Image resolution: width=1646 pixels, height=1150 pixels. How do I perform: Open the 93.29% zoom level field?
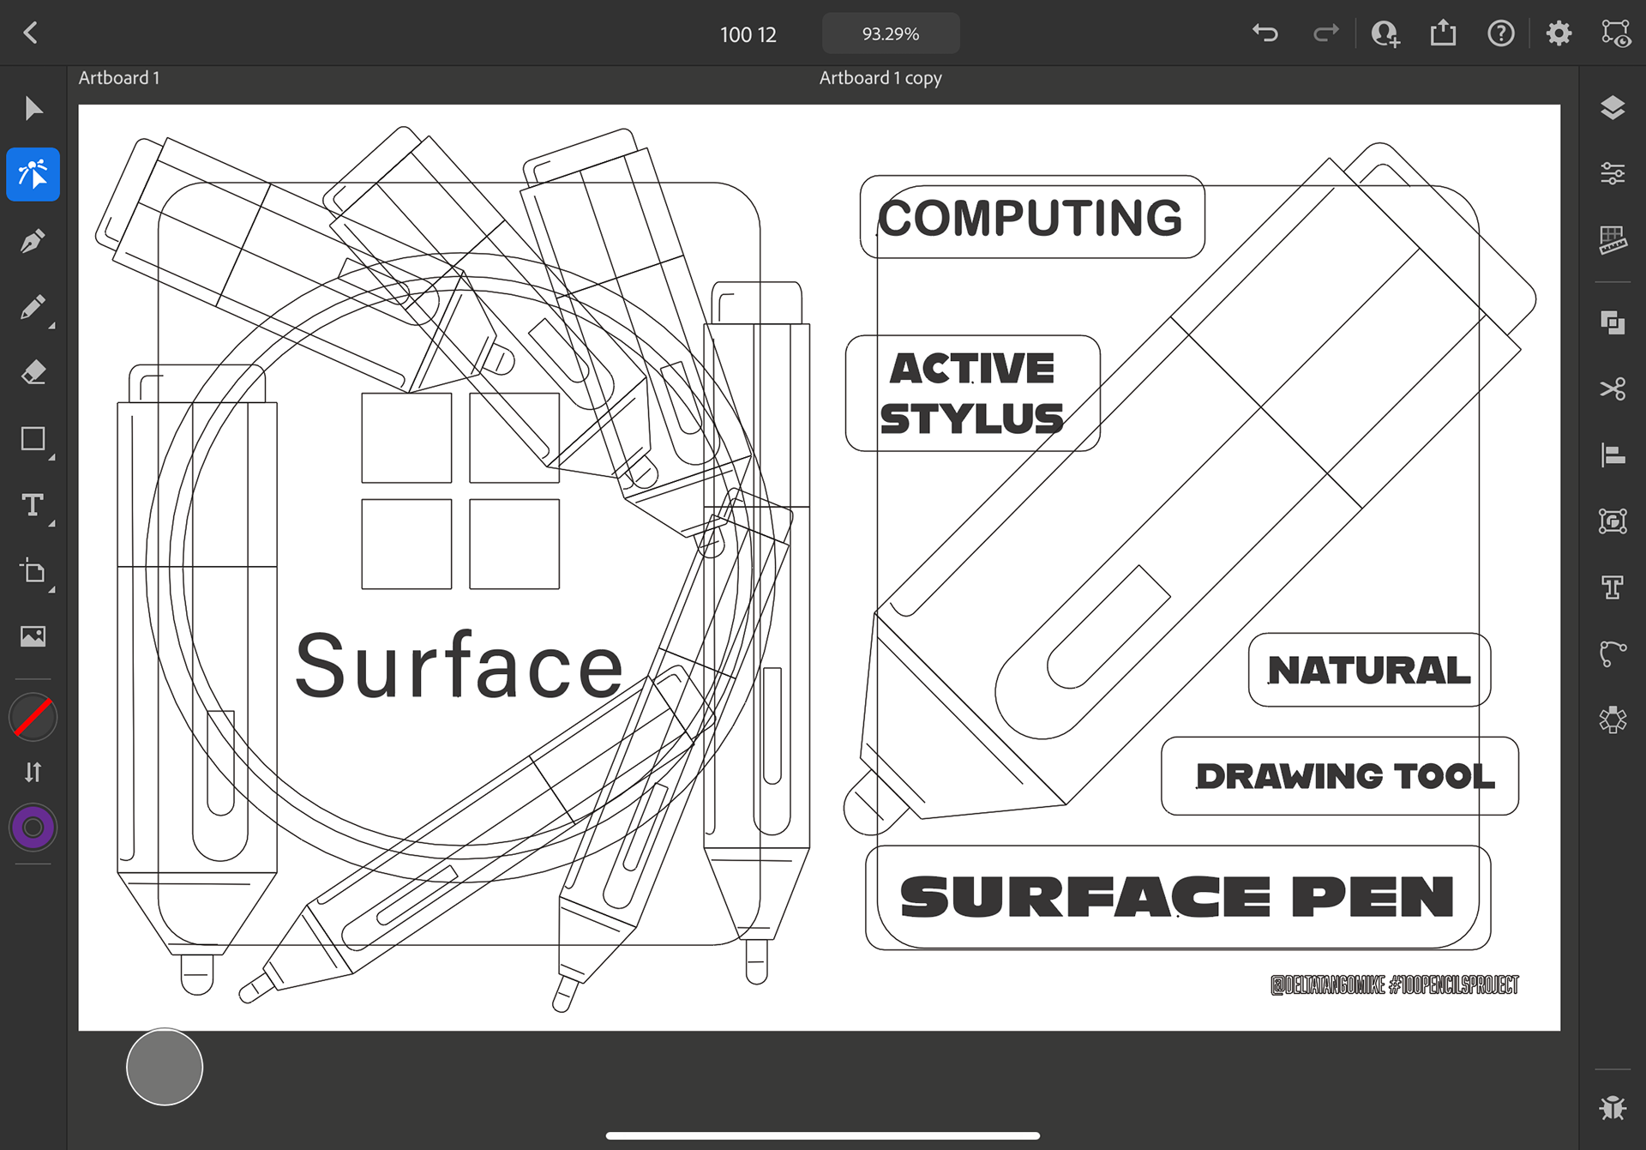[891, 33]
